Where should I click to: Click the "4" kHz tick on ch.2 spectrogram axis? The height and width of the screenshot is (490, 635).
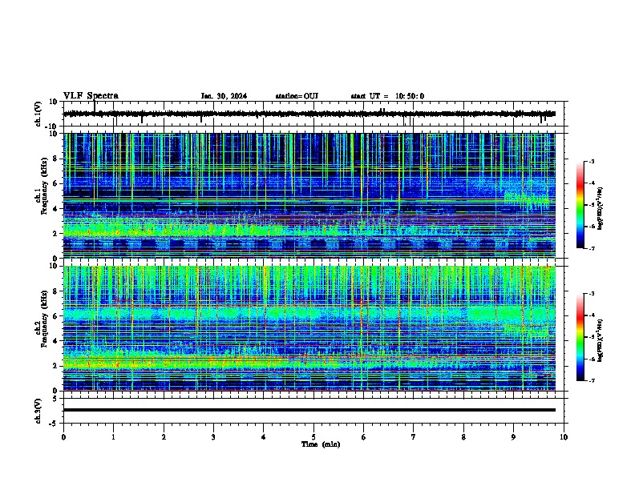point(56,341)
